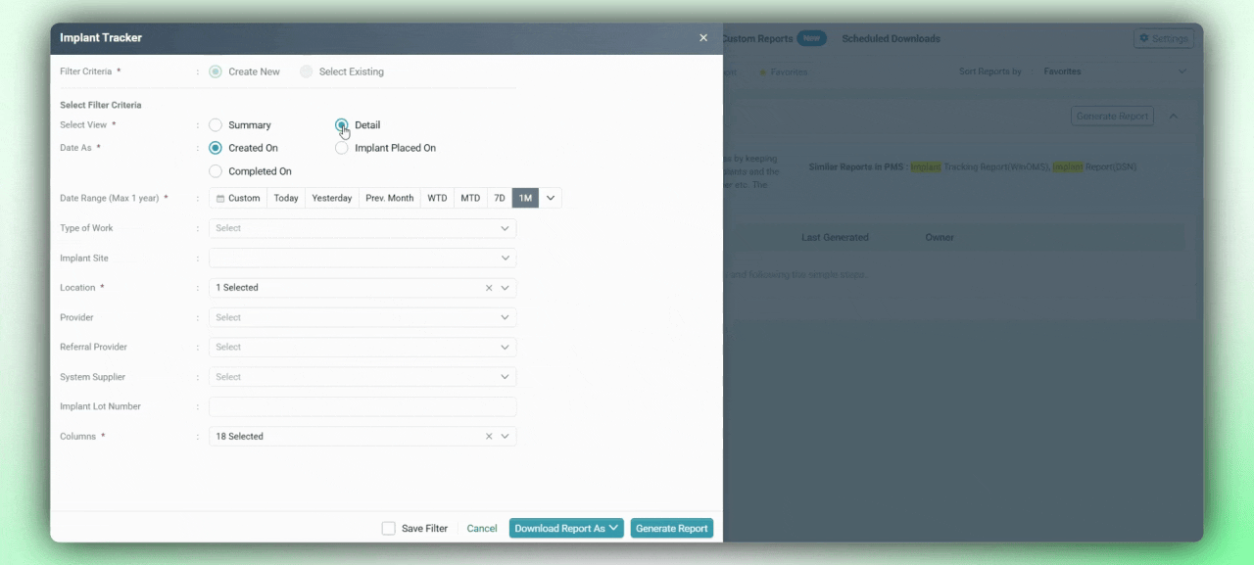Set the date range to Yesterday

coord(332,198)
